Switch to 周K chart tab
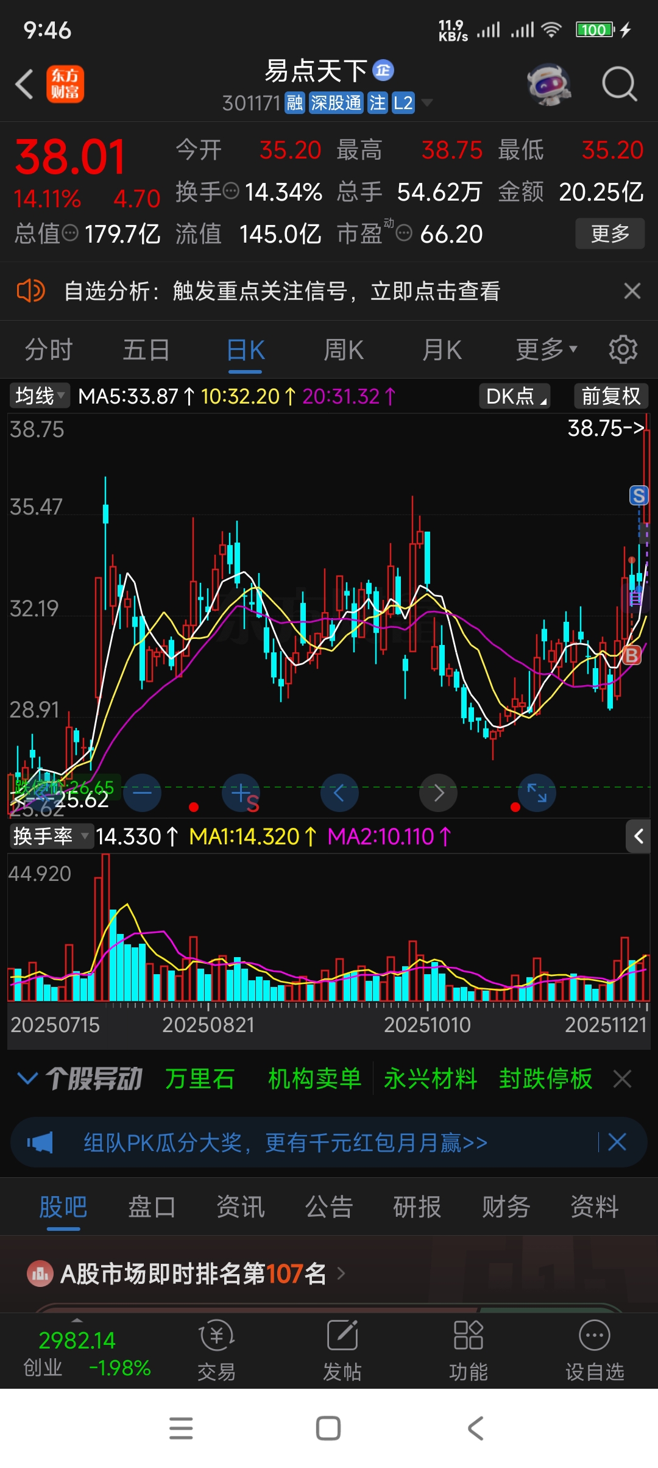The height and width of the screenshot is (1468, 658). pyautogui.click(x=344, y=350)
